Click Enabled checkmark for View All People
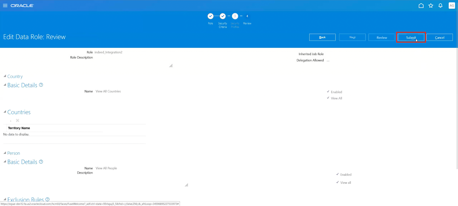Image resolution: width=458 pixels, height=206 pixels. click(x=337, y=174)
